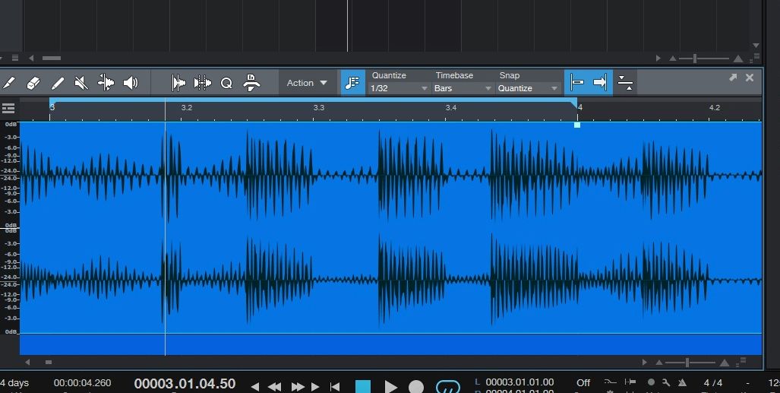780x393 pixels.
Task: Click the 00003.01.04.50 position display
Action: pos(185,384)
